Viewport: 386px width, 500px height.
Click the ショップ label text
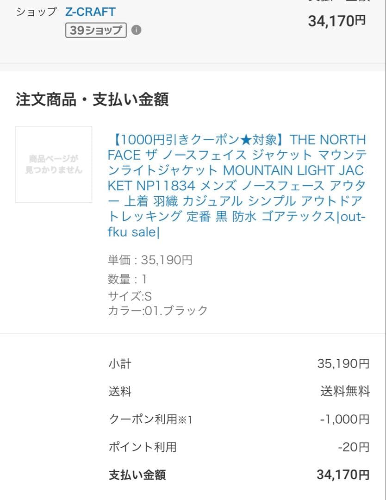(x=36, y=12)
